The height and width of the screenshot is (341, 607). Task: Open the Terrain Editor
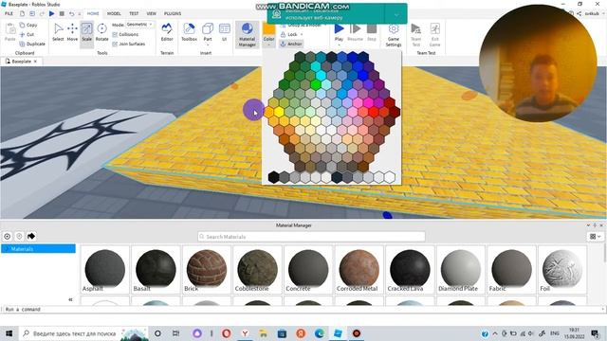[167, 32]
